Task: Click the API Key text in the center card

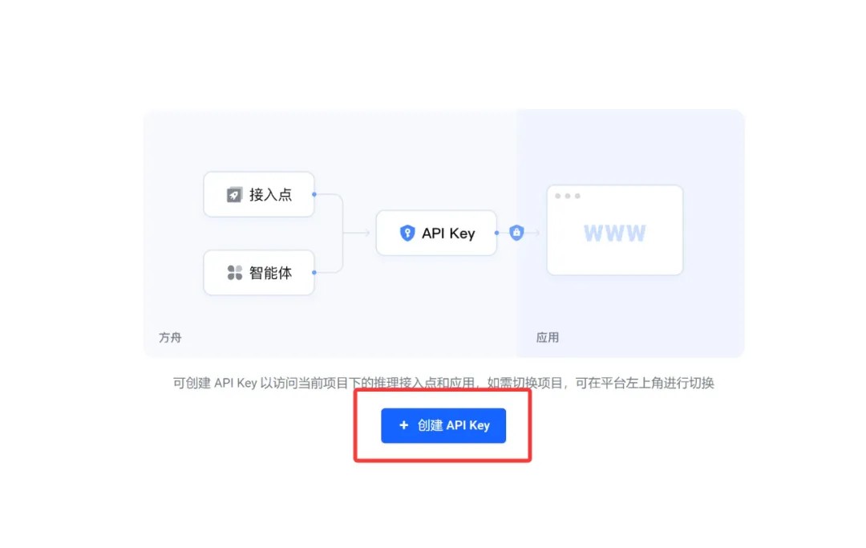Action: pos(448,233)
